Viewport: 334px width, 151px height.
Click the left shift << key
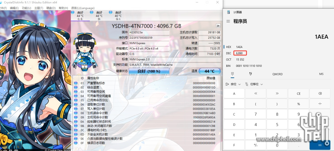click(256, 94)
